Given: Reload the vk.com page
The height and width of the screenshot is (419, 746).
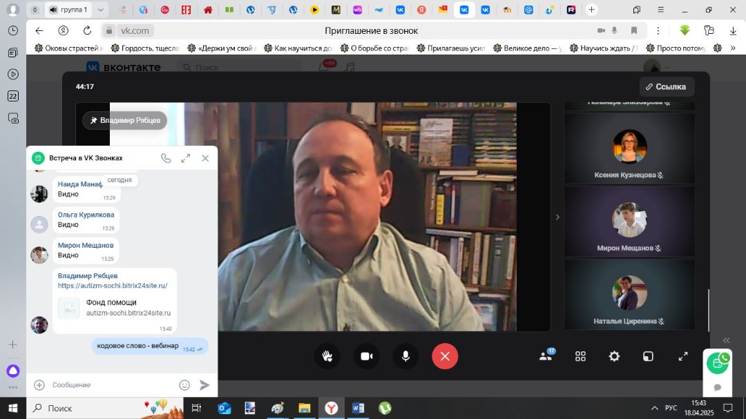Looking at the screenshot, I should click(x=87, y=30).
